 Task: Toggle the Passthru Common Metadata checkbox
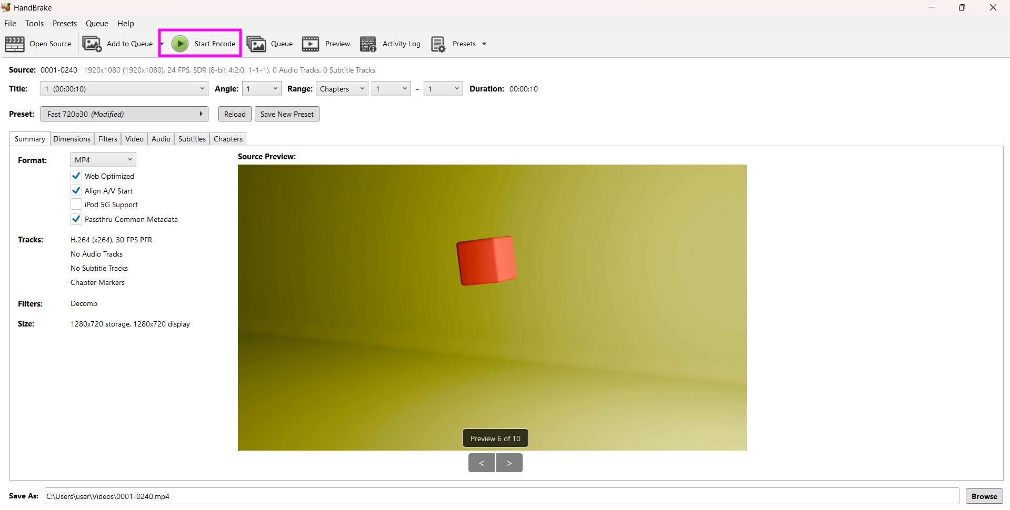coord(76,219)
